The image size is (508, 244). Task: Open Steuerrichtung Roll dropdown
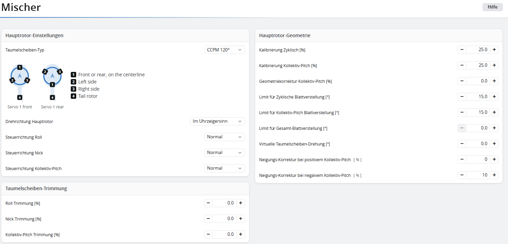[224, 137]
